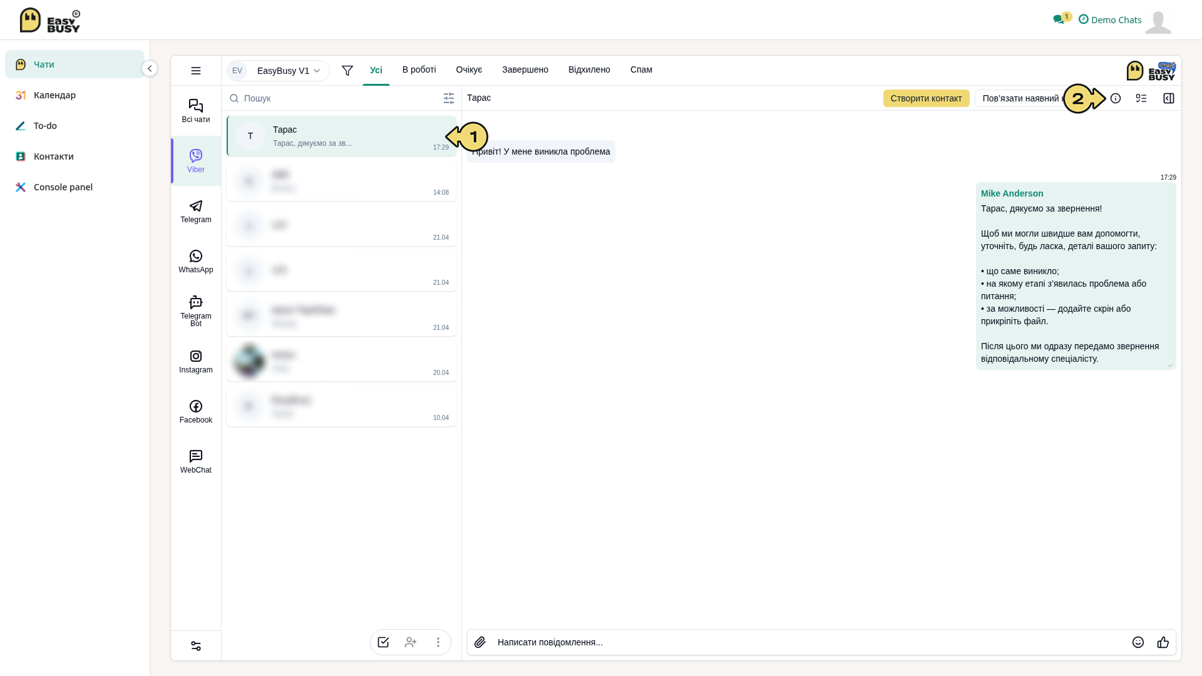Open the Facebook channel chats
The height and width of the screenshot is (676, 1202).
coord(196,411)
